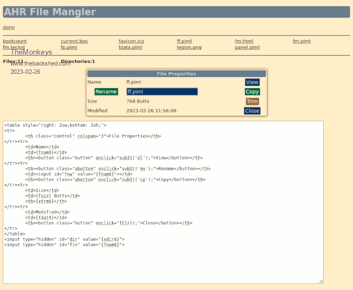Open favicon.ico file properties
The width and height of the screenshot is (353, 290).
(x=131, y=41)
